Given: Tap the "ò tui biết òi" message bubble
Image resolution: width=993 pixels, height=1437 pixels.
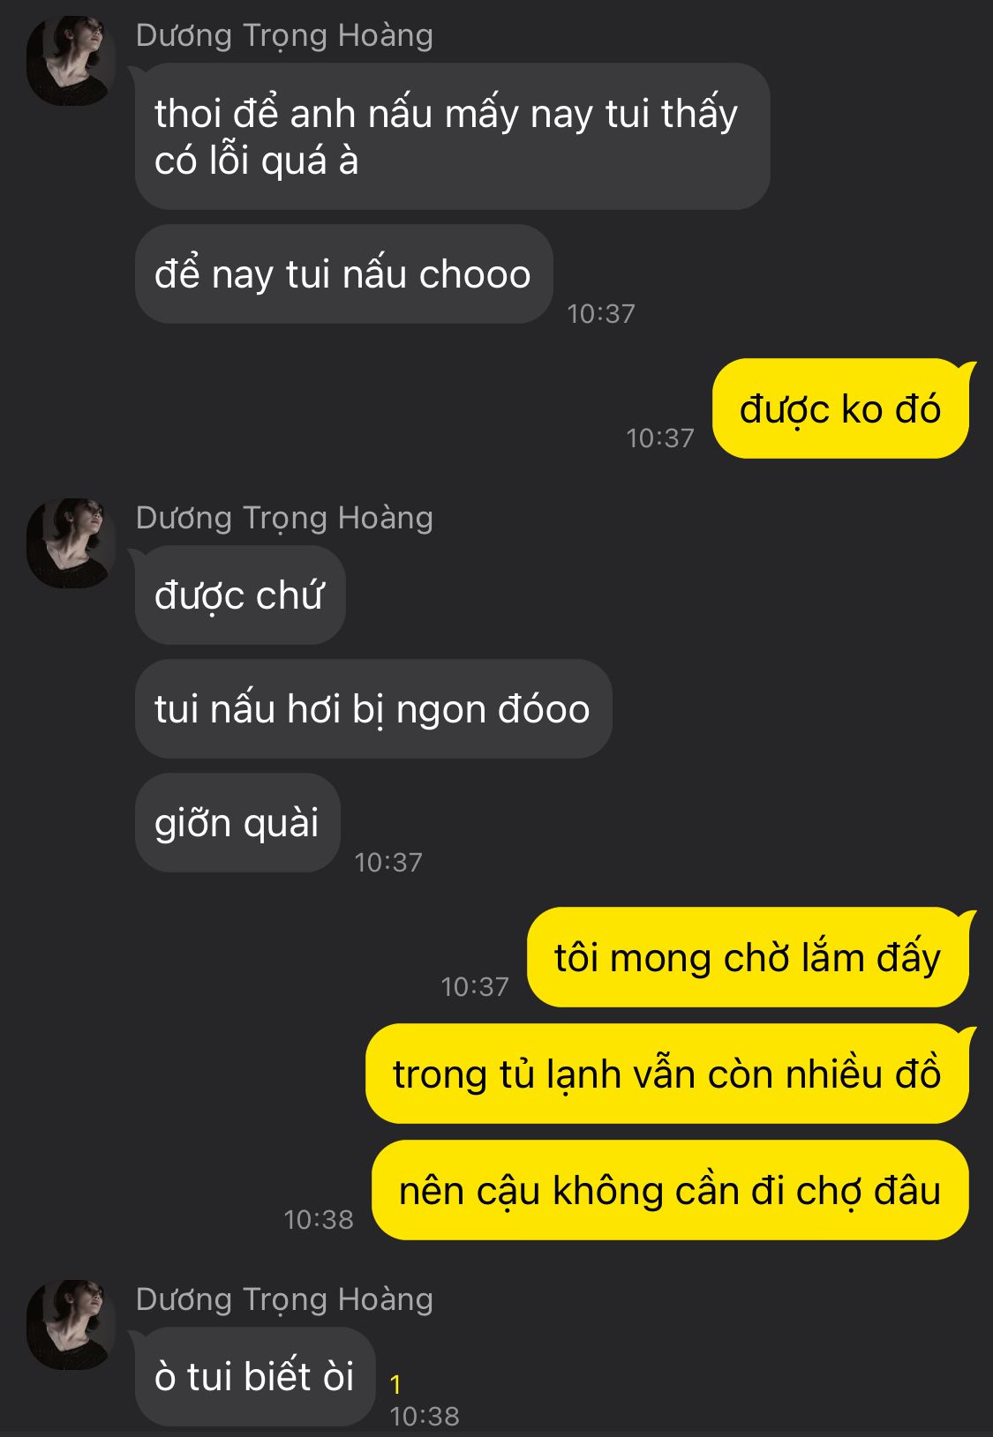Looking at the screenshot, I should 255,1376.
